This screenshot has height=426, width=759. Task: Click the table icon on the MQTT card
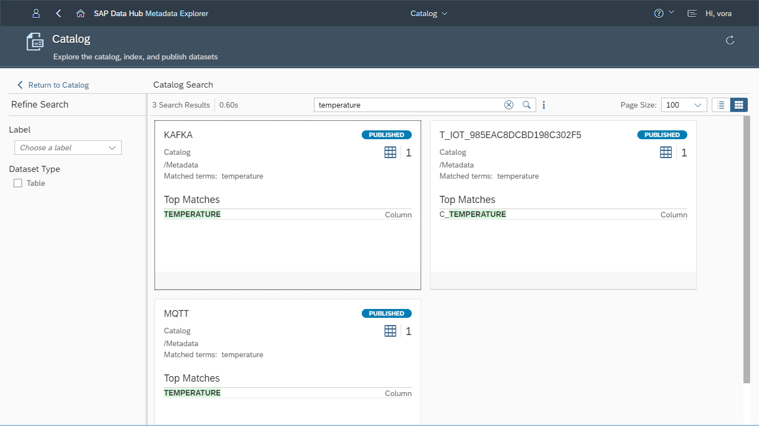[x=390, y=331]
